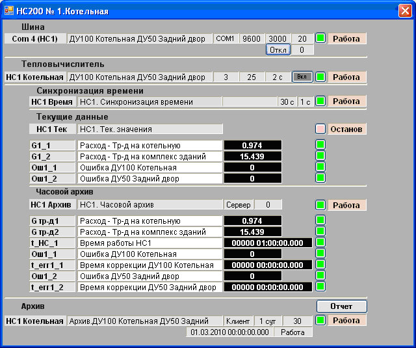Click green indicator for Ош1_1 under Текущие данные
The height and width of the screenshot is (348, 416).
[x=320, y=167]
